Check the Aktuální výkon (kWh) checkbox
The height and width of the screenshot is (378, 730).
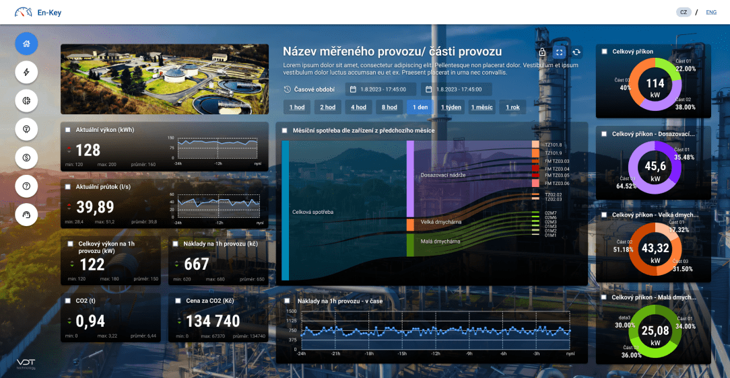pyautogui.click(x=68, y=129)
